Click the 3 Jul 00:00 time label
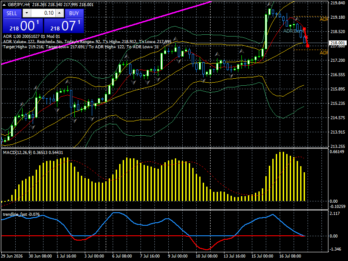 [94, 256]
